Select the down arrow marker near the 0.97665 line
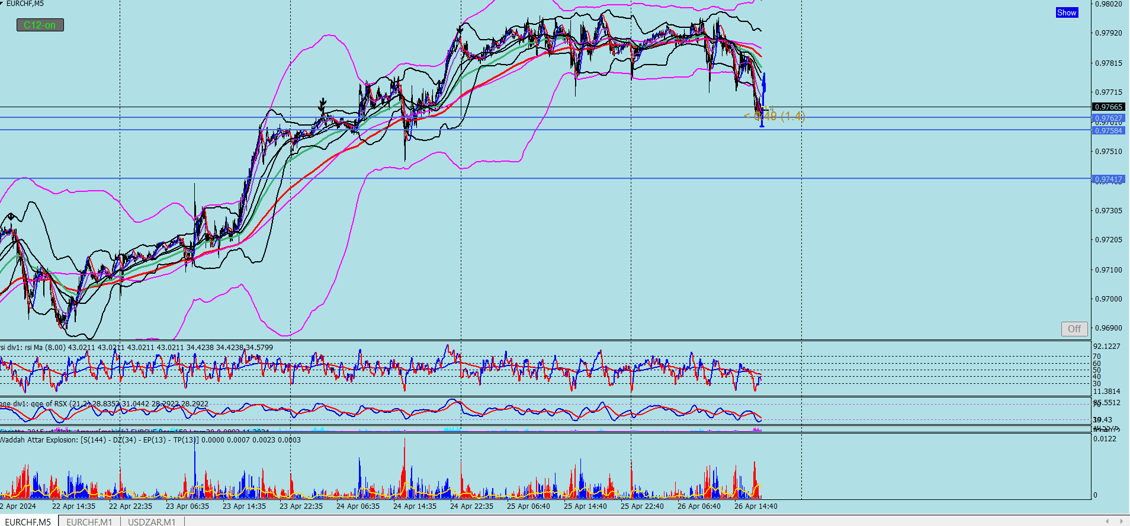 [x=323, y=104]
